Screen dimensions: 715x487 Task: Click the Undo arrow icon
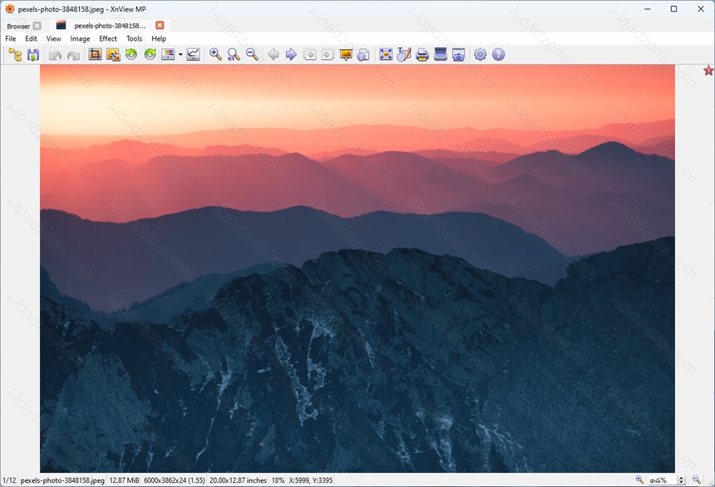coord(55,55)
